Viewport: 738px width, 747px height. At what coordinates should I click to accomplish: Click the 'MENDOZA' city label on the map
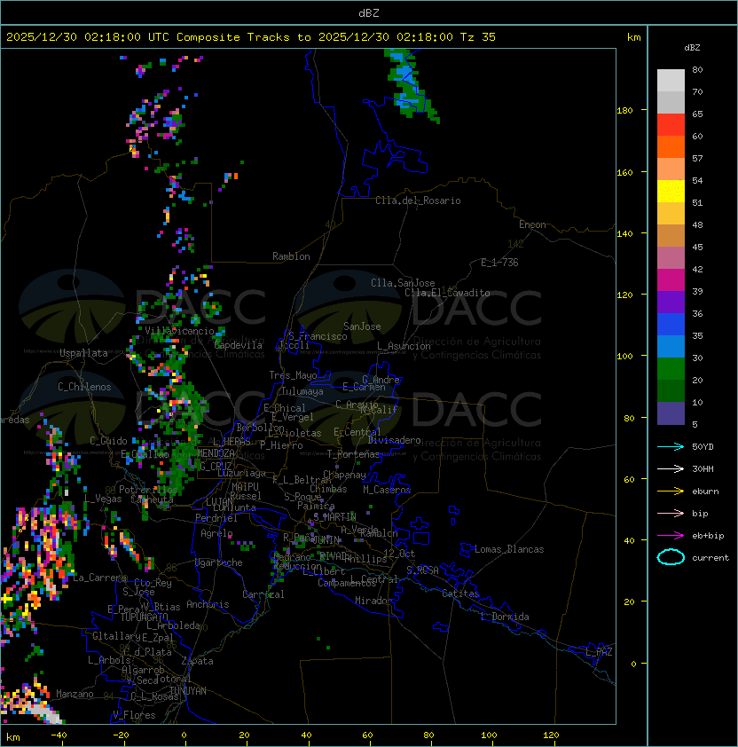(216, 452)
